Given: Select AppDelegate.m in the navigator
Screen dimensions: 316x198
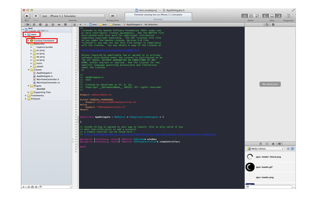Looking at the screenshot, I should pos(44,76).
